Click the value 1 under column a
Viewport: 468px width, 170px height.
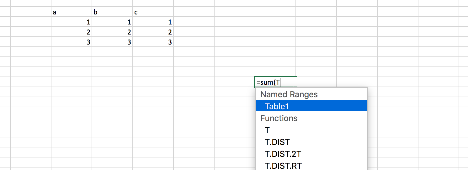72,22
